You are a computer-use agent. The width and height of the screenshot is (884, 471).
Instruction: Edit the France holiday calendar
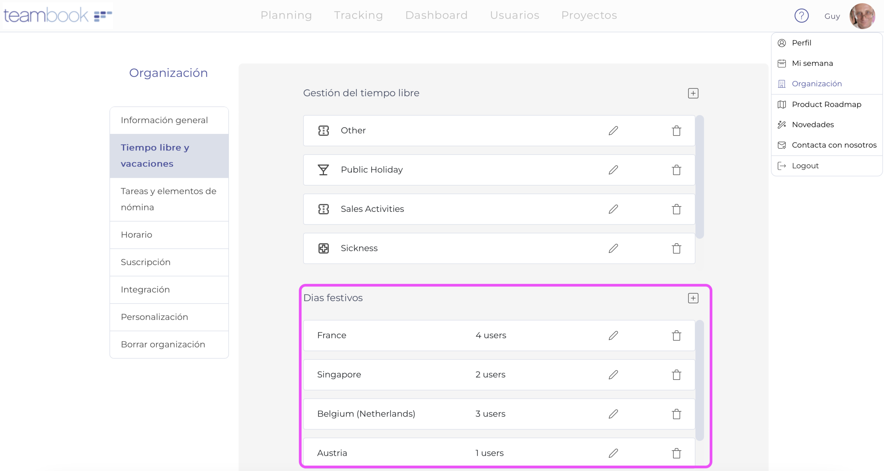613,335
